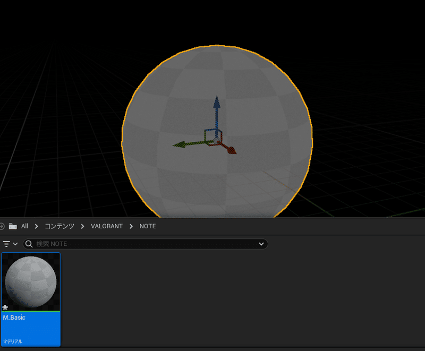Click the magnifier search icon

[x=29, y=244]
